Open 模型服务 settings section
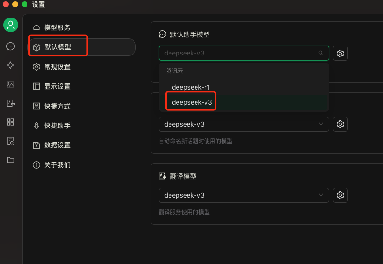 pyautogui.click(x=82, y=27)
